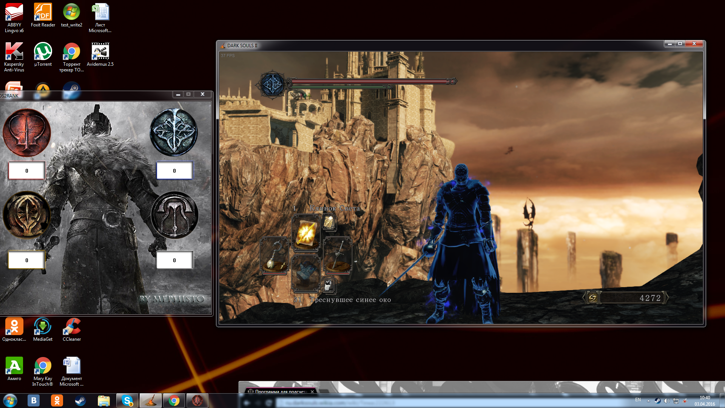This screenshot has width=725, height=408.
Task: Close the DS2RANK window
Action: (x=202, y=94)
